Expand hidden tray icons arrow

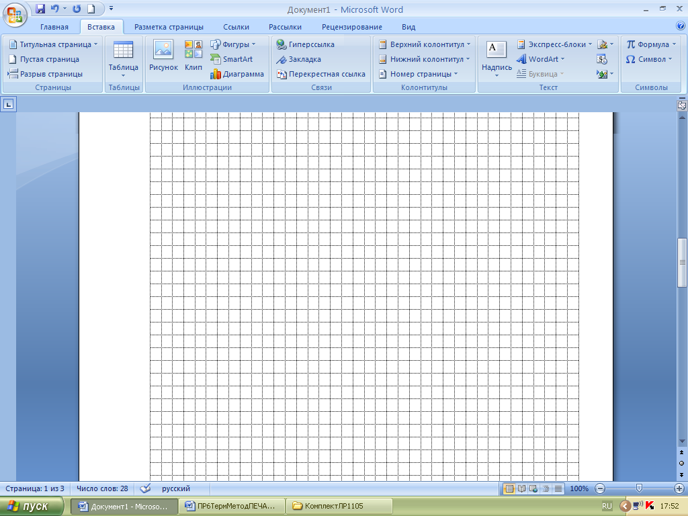pyautogui.click(x=626, y=506)
